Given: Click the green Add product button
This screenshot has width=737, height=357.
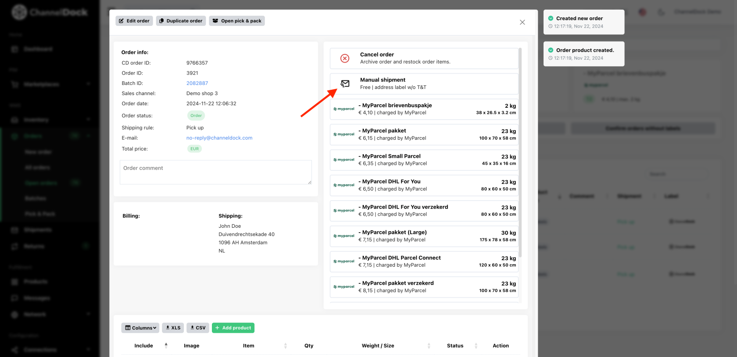Looking at the screenshot, I should (233, 328).
